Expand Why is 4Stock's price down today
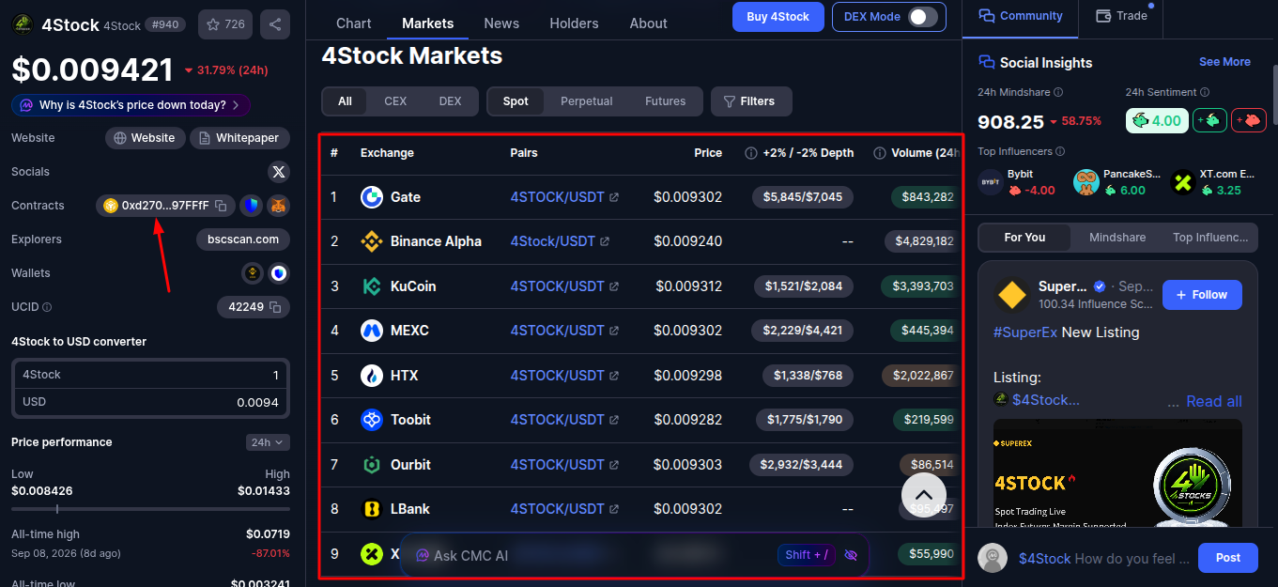 tap(131, 105)
